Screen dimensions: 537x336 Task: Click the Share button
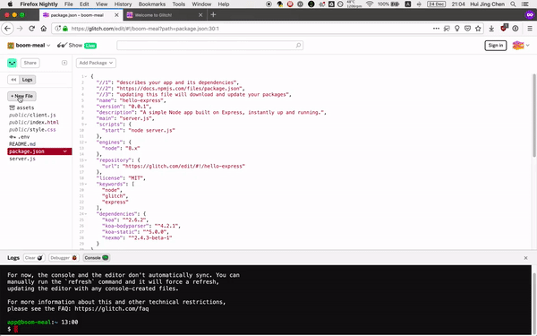pyautogui.click(x=30, y=63)
